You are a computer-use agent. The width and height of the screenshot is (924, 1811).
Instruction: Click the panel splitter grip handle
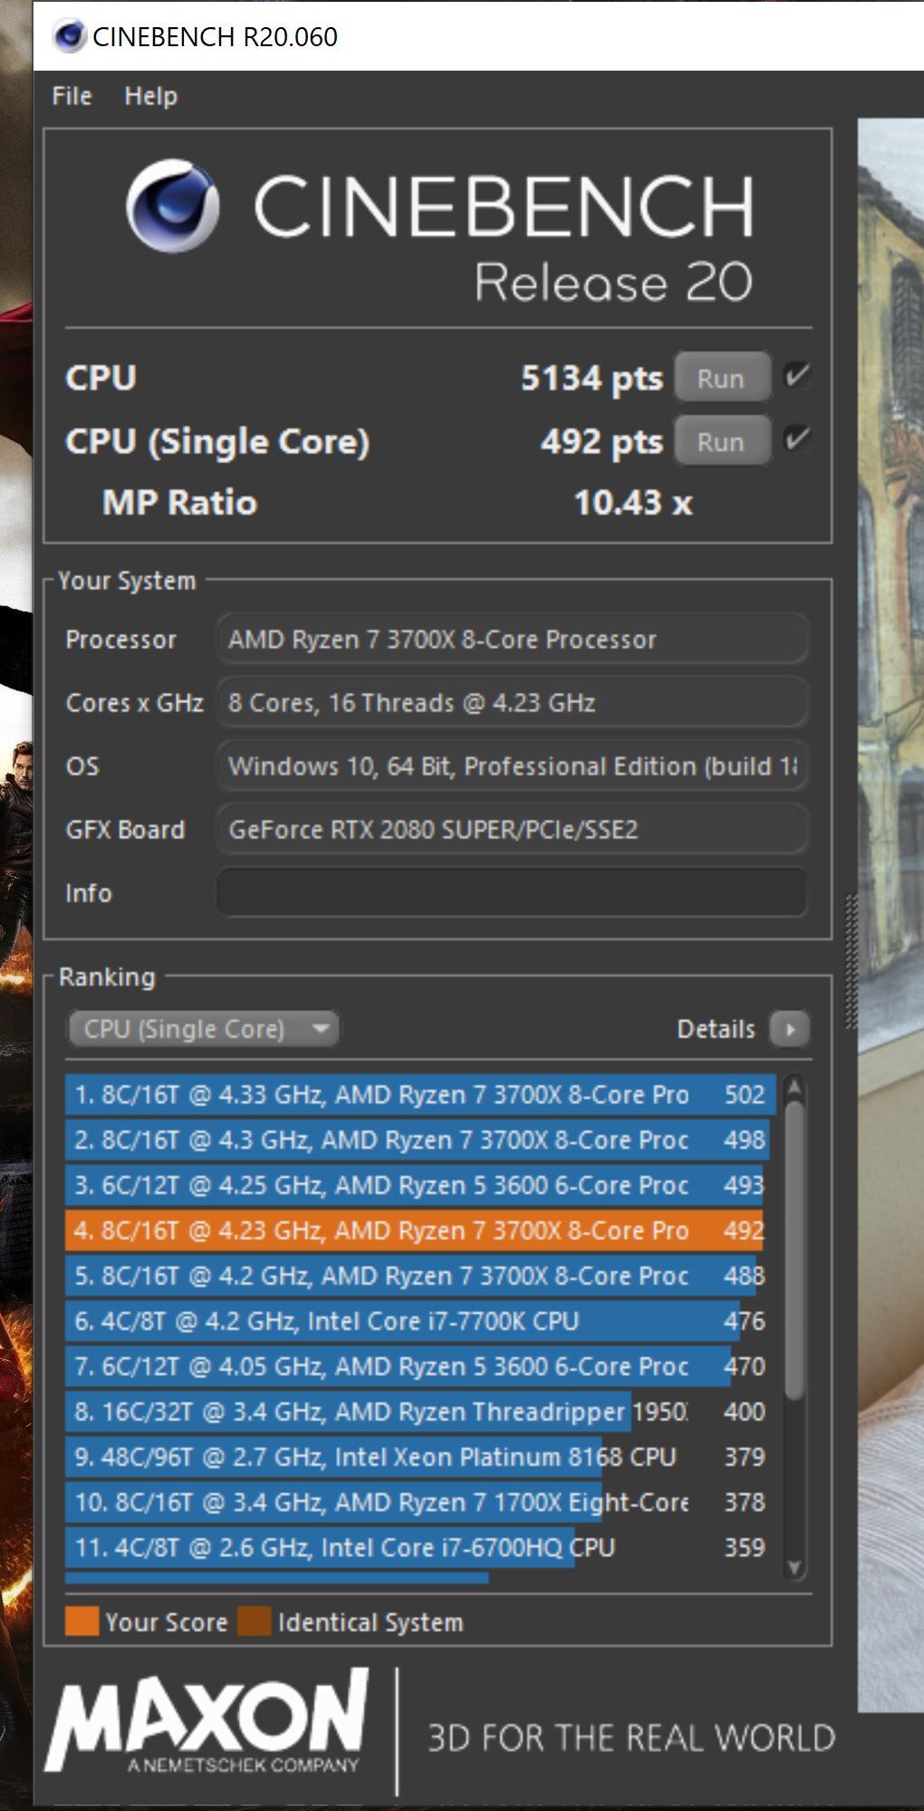tap(851, 960)
